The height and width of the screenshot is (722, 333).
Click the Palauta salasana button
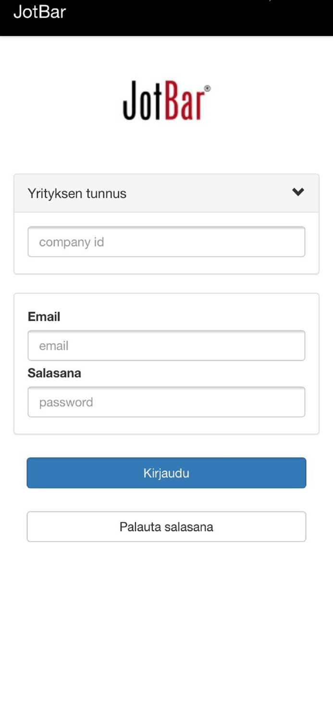click(166, 527)
